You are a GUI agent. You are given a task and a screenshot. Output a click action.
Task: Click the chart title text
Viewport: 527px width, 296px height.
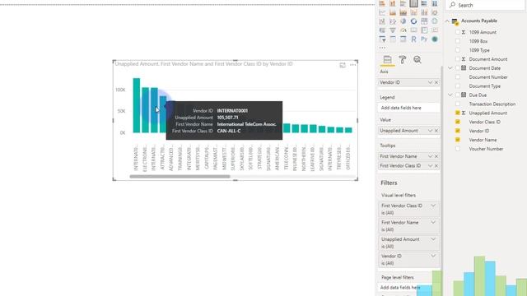point(203,64)
